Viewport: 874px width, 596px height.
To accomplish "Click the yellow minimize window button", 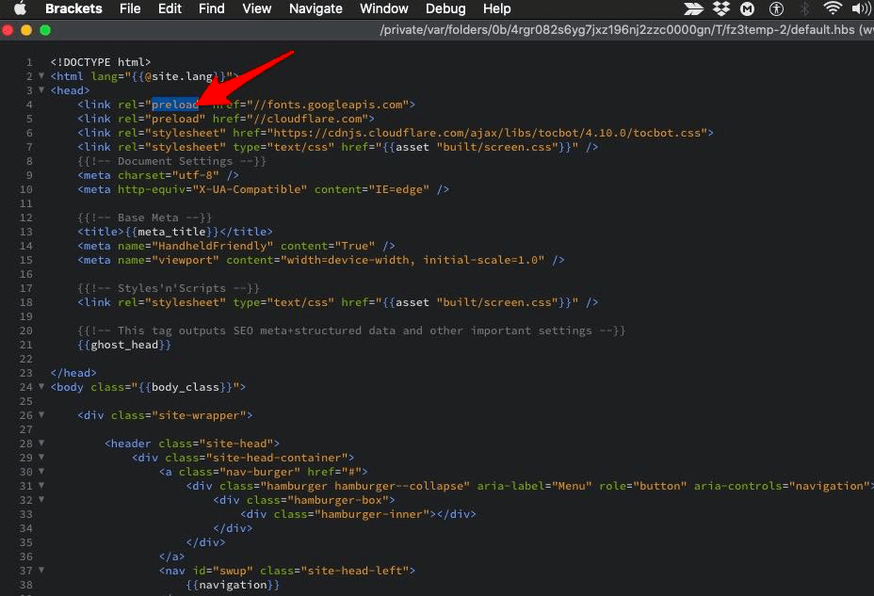I will [x=26, y=30].
